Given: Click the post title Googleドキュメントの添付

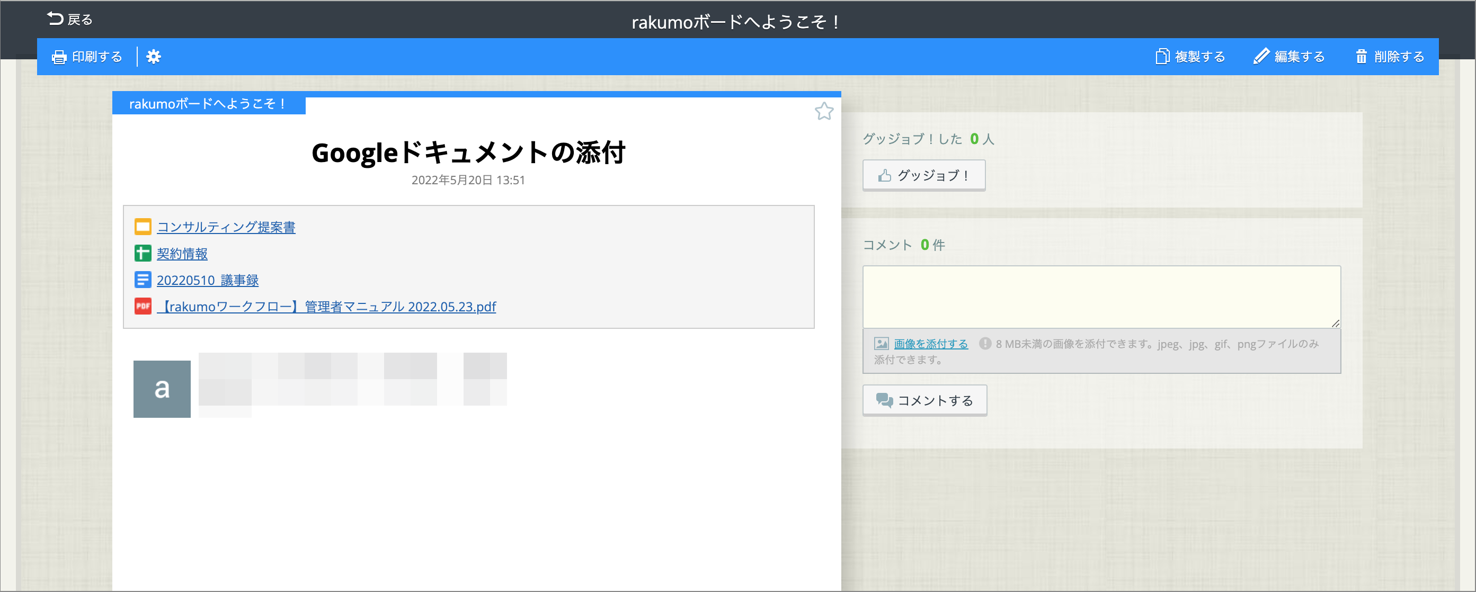Looking at the screenshot, I should point(468,153).
